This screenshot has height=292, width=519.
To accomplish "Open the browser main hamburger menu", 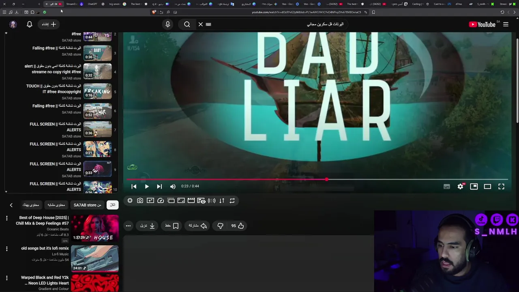I will click(4, 12).
